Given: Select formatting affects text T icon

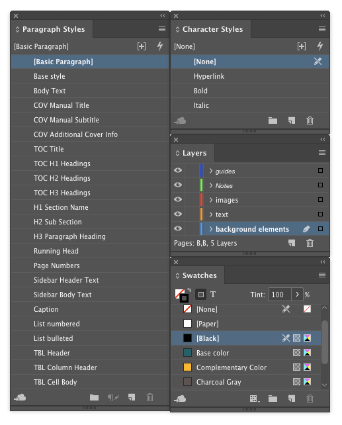Looking at the screenshot, I should [213, 295].
